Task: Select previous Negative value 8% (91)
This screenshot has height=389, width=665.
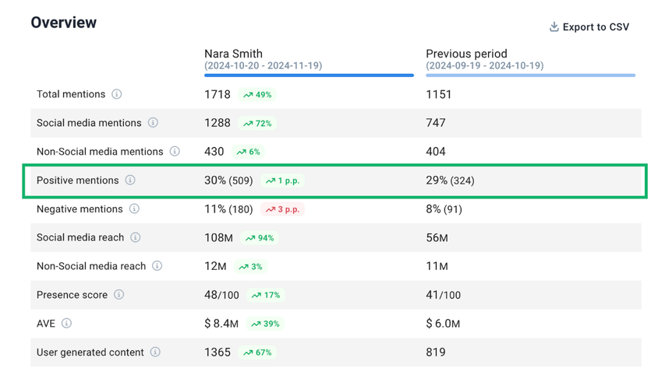Action: (444, 209)
